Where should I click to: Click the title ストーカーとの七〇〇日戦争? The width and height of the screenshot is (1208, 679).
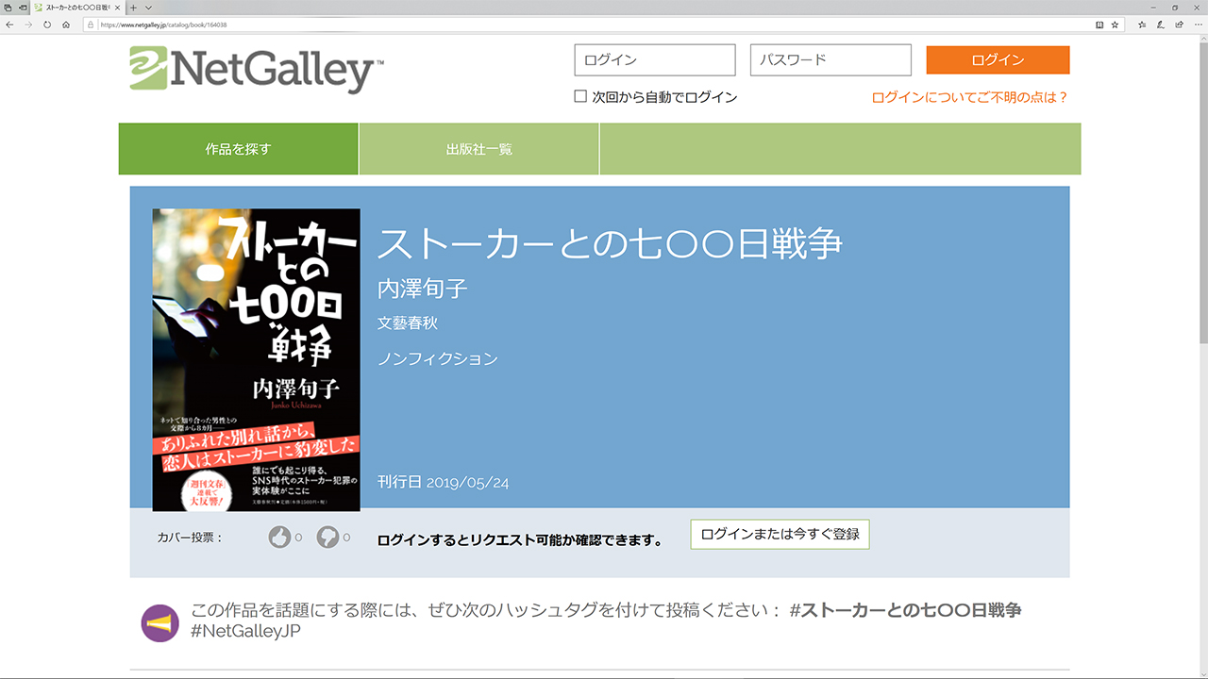[x=610, y=244]
